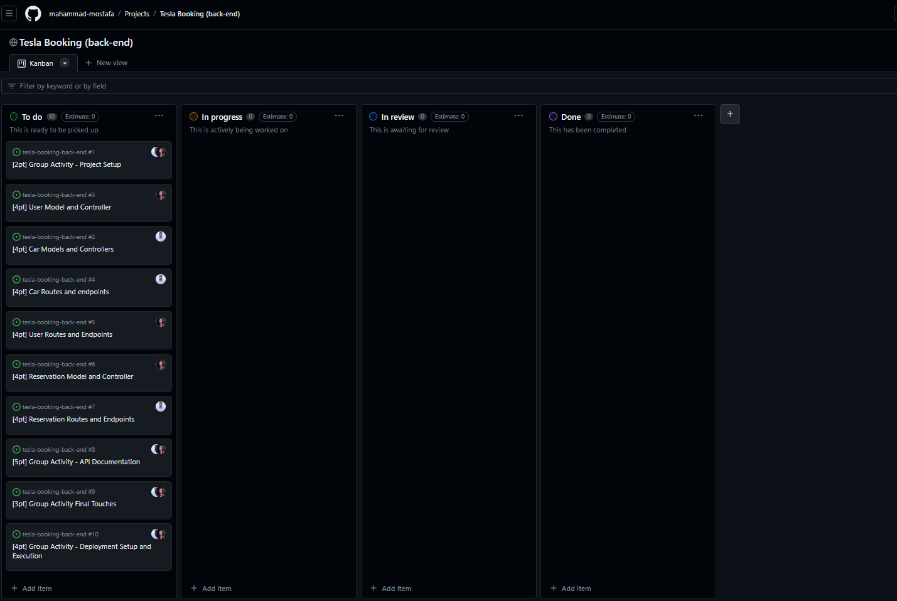Click assignee avatar on User Routes and Endpoints card
The image size is (897, 601).
click(161, 322)
